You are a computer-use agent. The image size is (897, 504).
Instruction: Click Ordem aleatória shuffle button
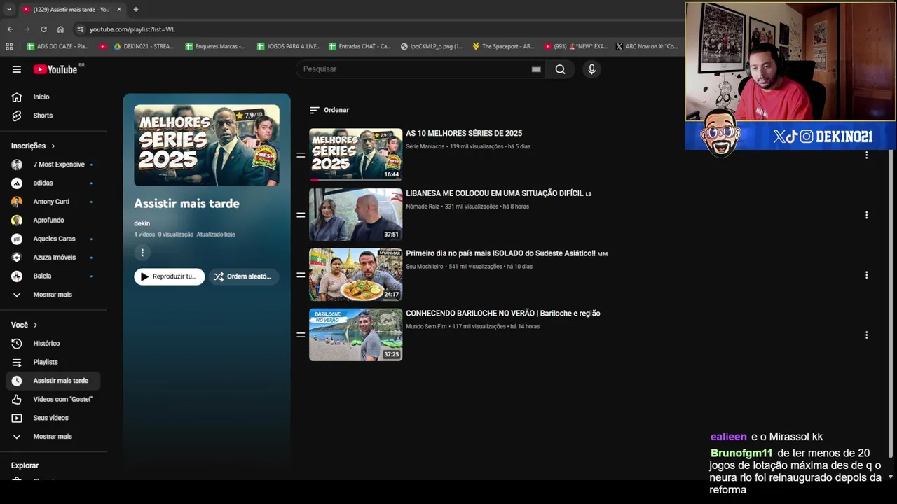(x=244, y=276)
